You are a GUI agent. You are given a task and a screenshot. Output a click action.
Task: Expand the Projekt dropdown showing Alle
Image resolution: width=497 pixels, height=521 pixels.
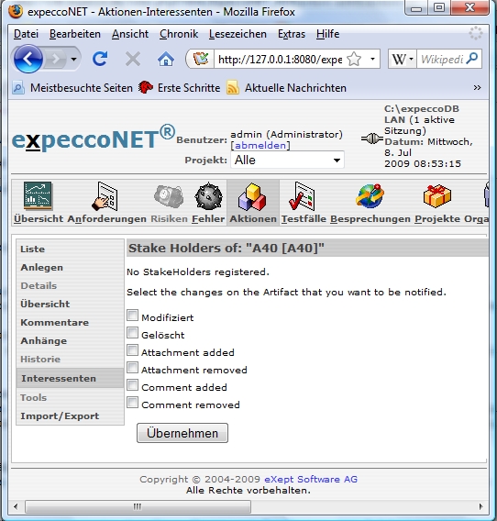(x=287, y=161)
